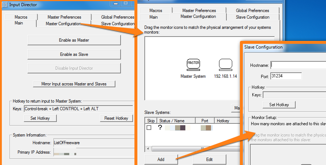This screenshot has height=165, width=326.
Task: Open Master Preferences tab in left window
Action: (64, 17)
